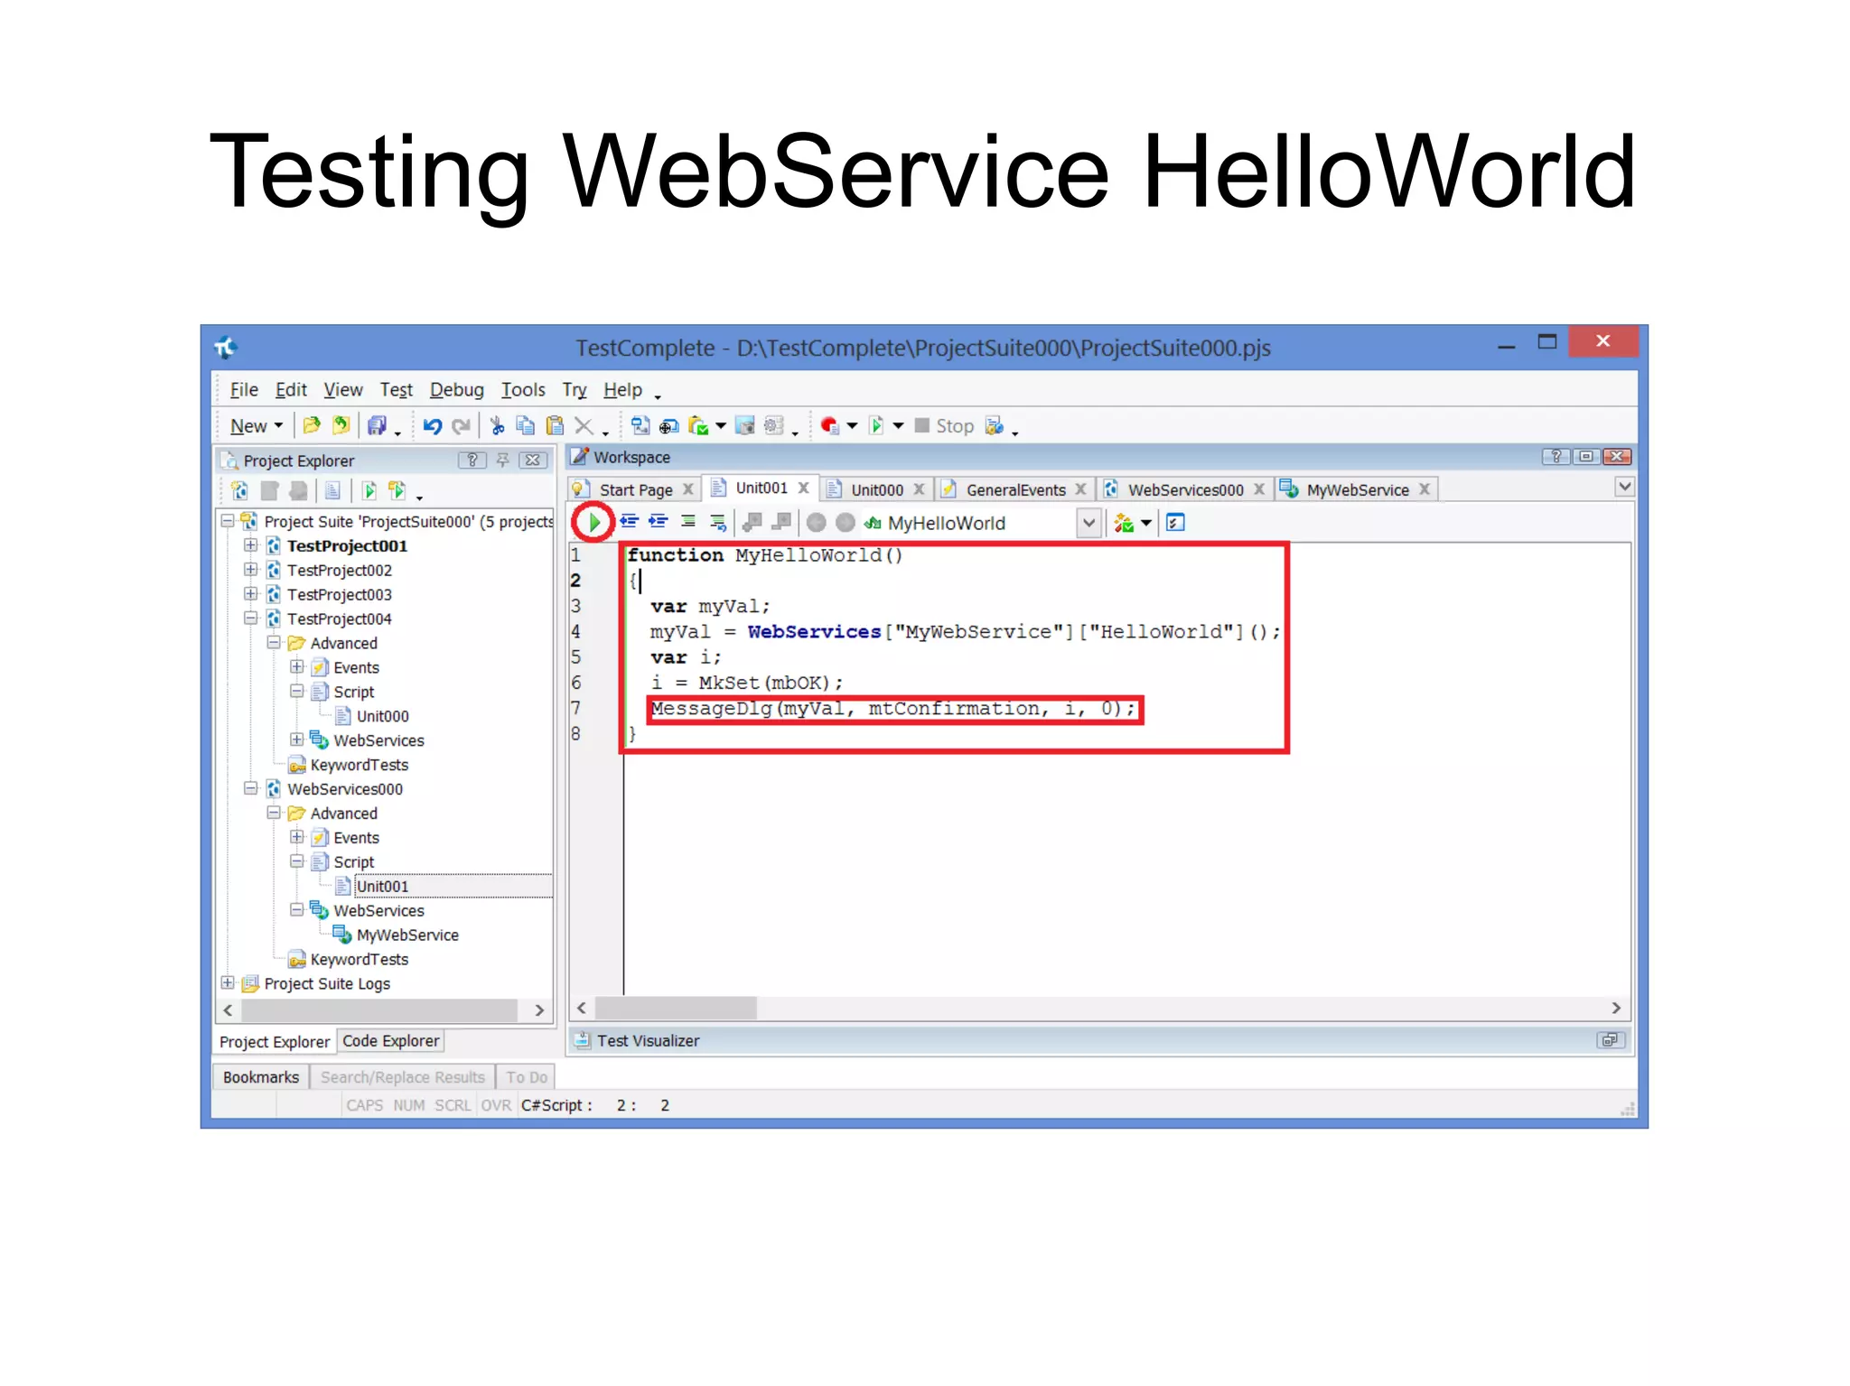Click the Open project folder icon in main toolbar

click(312, 425)
